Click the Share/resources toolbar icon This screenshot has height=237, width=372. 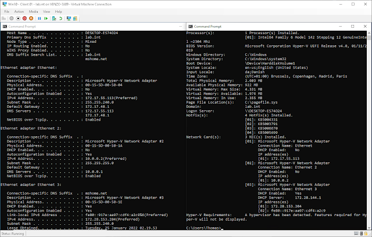(75, 19)
